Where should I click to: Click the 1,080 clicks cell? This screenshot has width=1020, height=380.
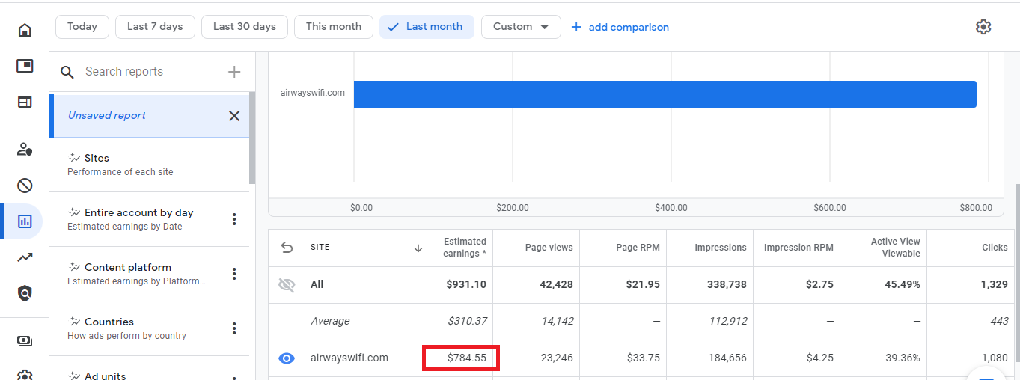(995, 358)
